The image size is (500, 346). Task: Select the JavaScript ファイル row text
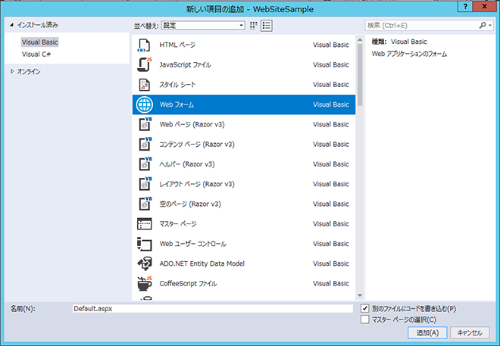[x=186, y=64]
